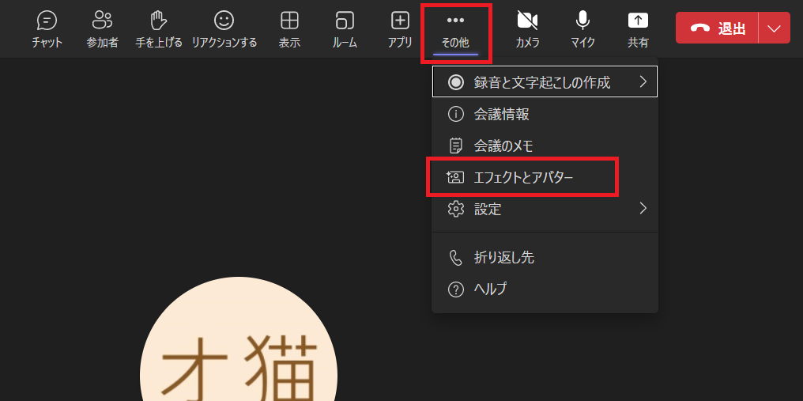Show the 参加者 (Participants) list
The height and width of the screenshot is (401, 803).
click(103, 28)
